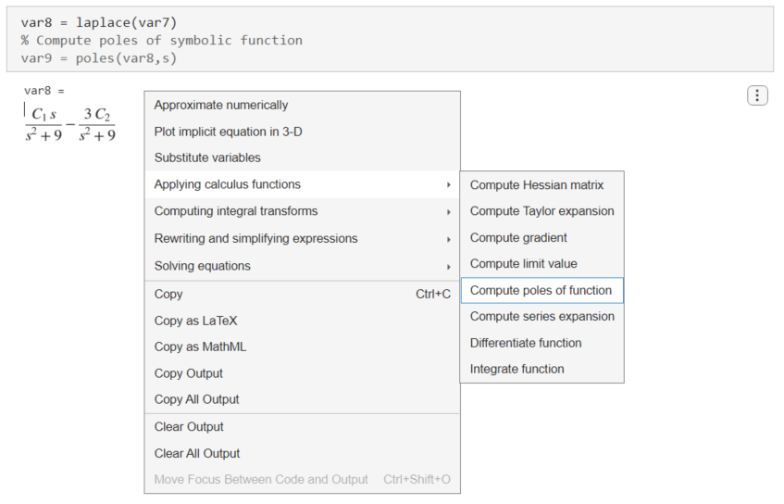This screenshot has height=504, width=784.
Task: Select Integrate function from submenu
Action: [516, 369]
